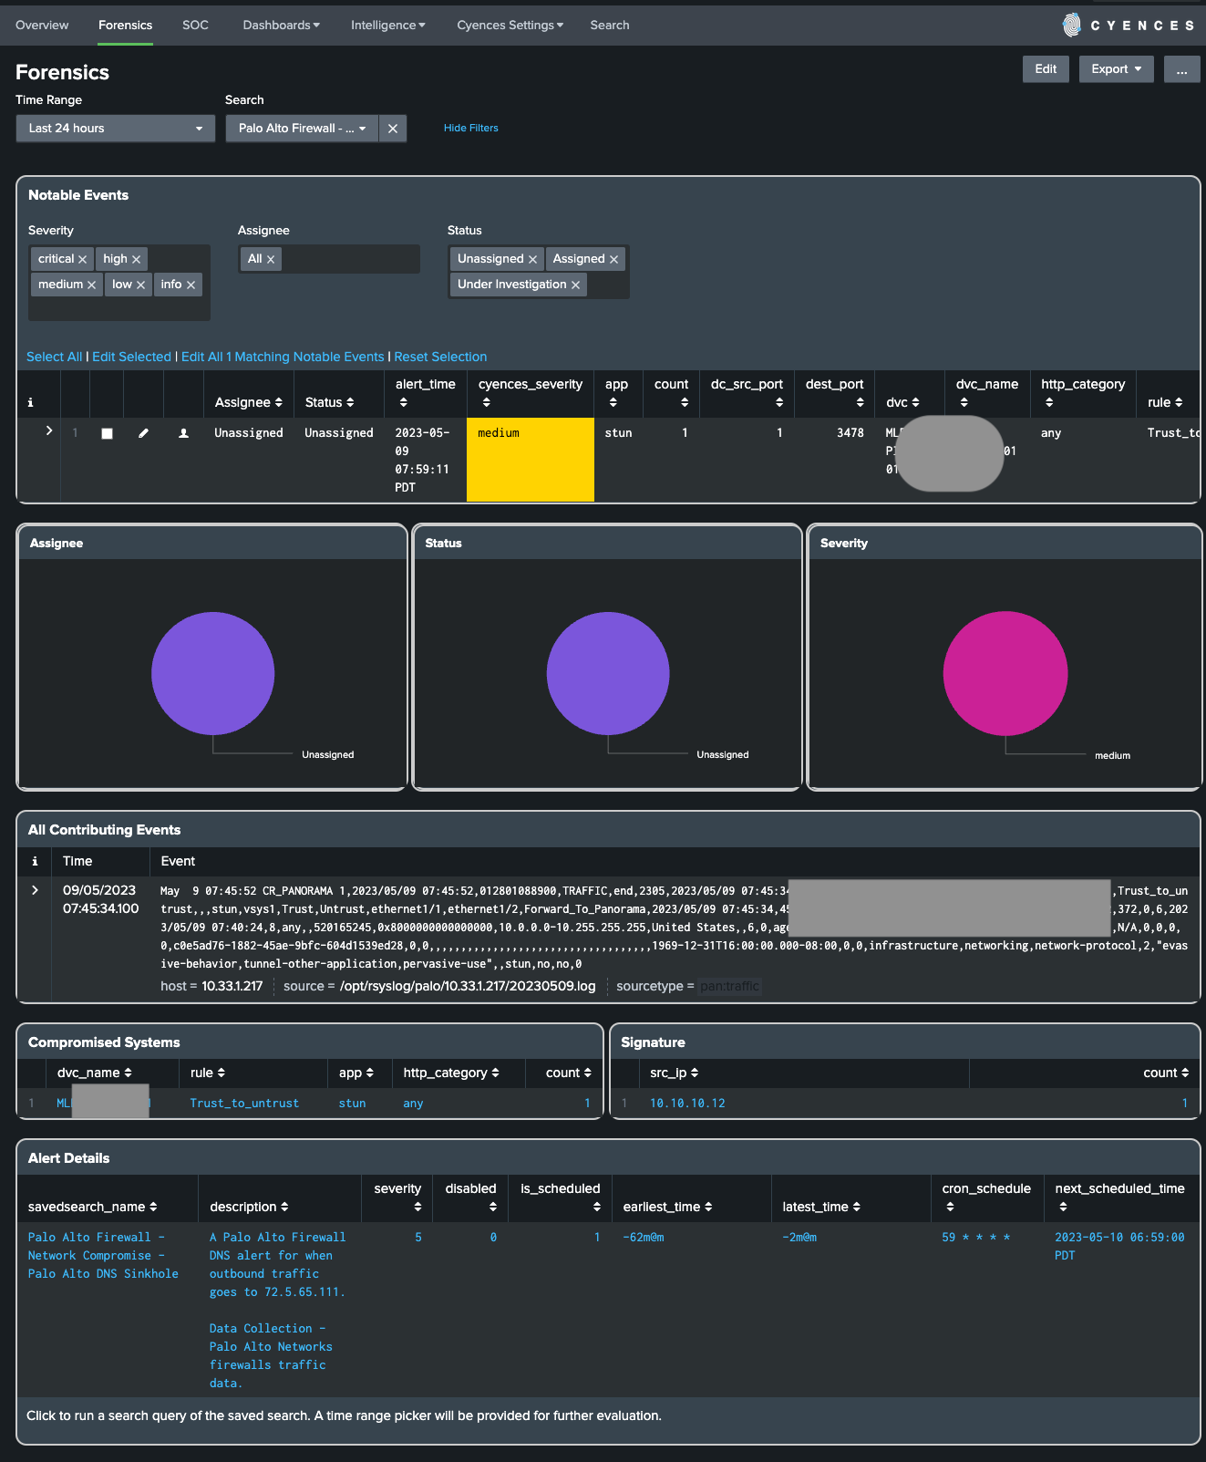Open the more options ellipsis button

pos(1182,69)
